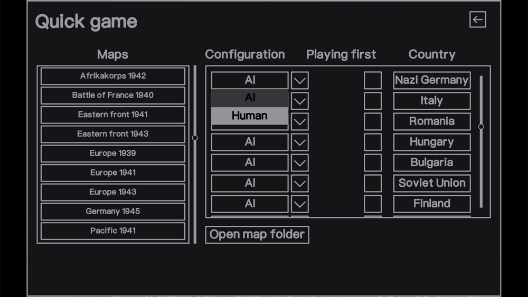
Task: Expand the Hungary configuration dropdown arrow
Action: coord(300,142)
